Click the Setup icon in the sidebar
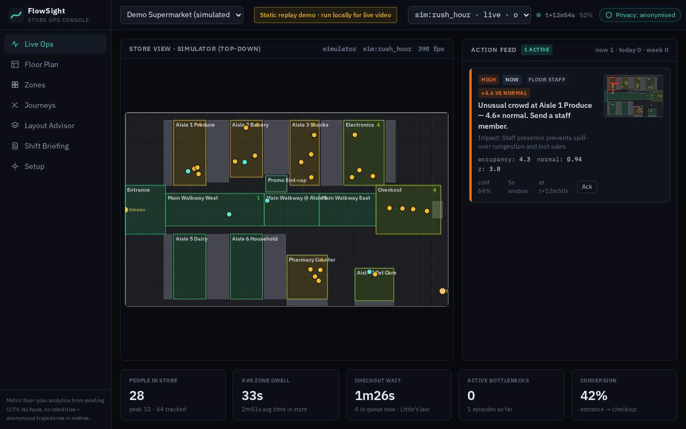The height and width of the screenshot is (429, 686). (x=15, y=166)
